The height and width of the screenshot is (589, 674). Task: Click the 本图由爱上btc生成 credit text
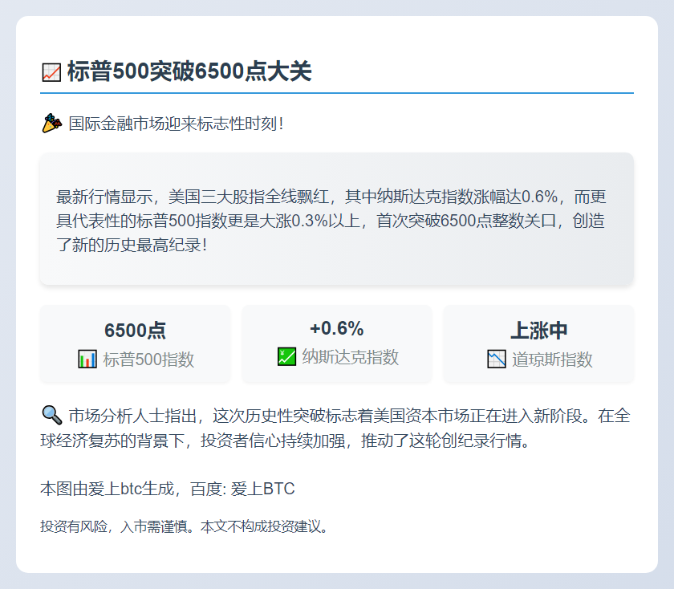coord(112,489)
